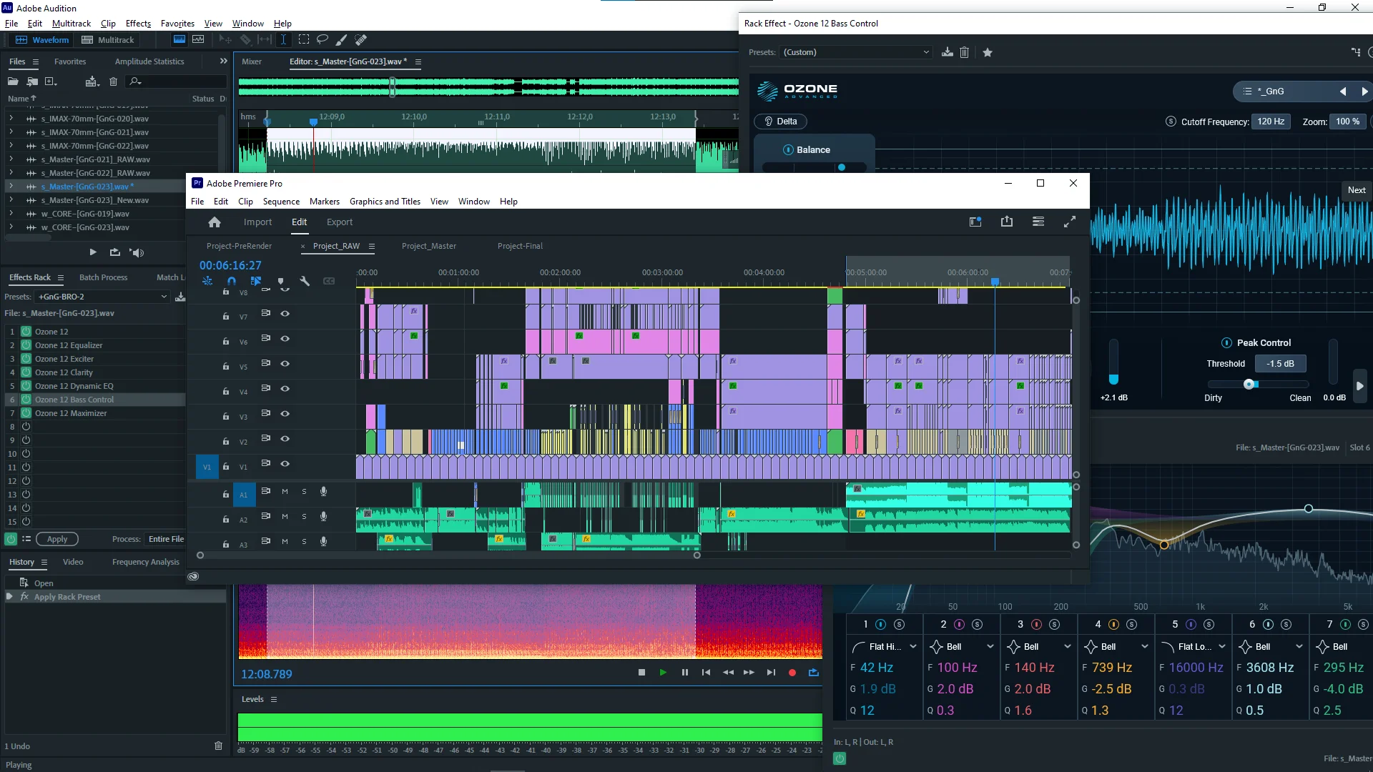
Task: Select the Spot Healing Brush tool in Audition
Action: (361, 40)
